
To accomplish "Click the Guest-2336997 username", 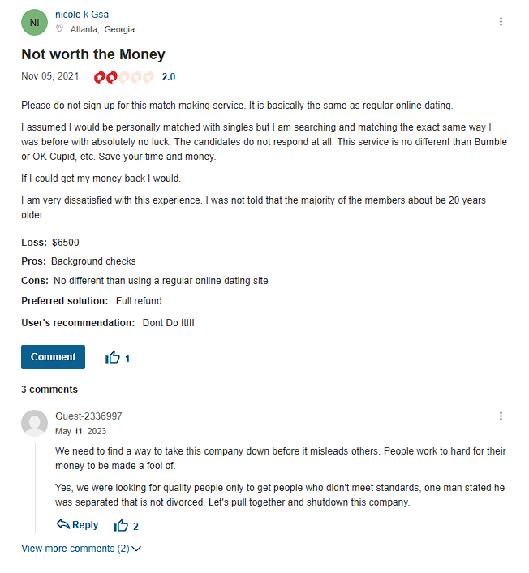I will (x=88, y=416).
